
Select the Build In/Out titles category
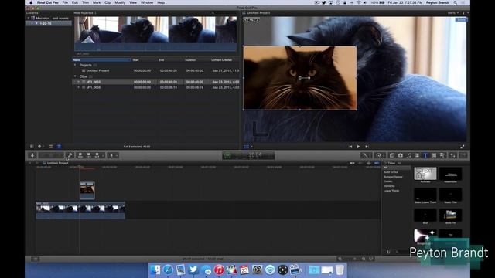pyautogui.click(x=391, y=172)
